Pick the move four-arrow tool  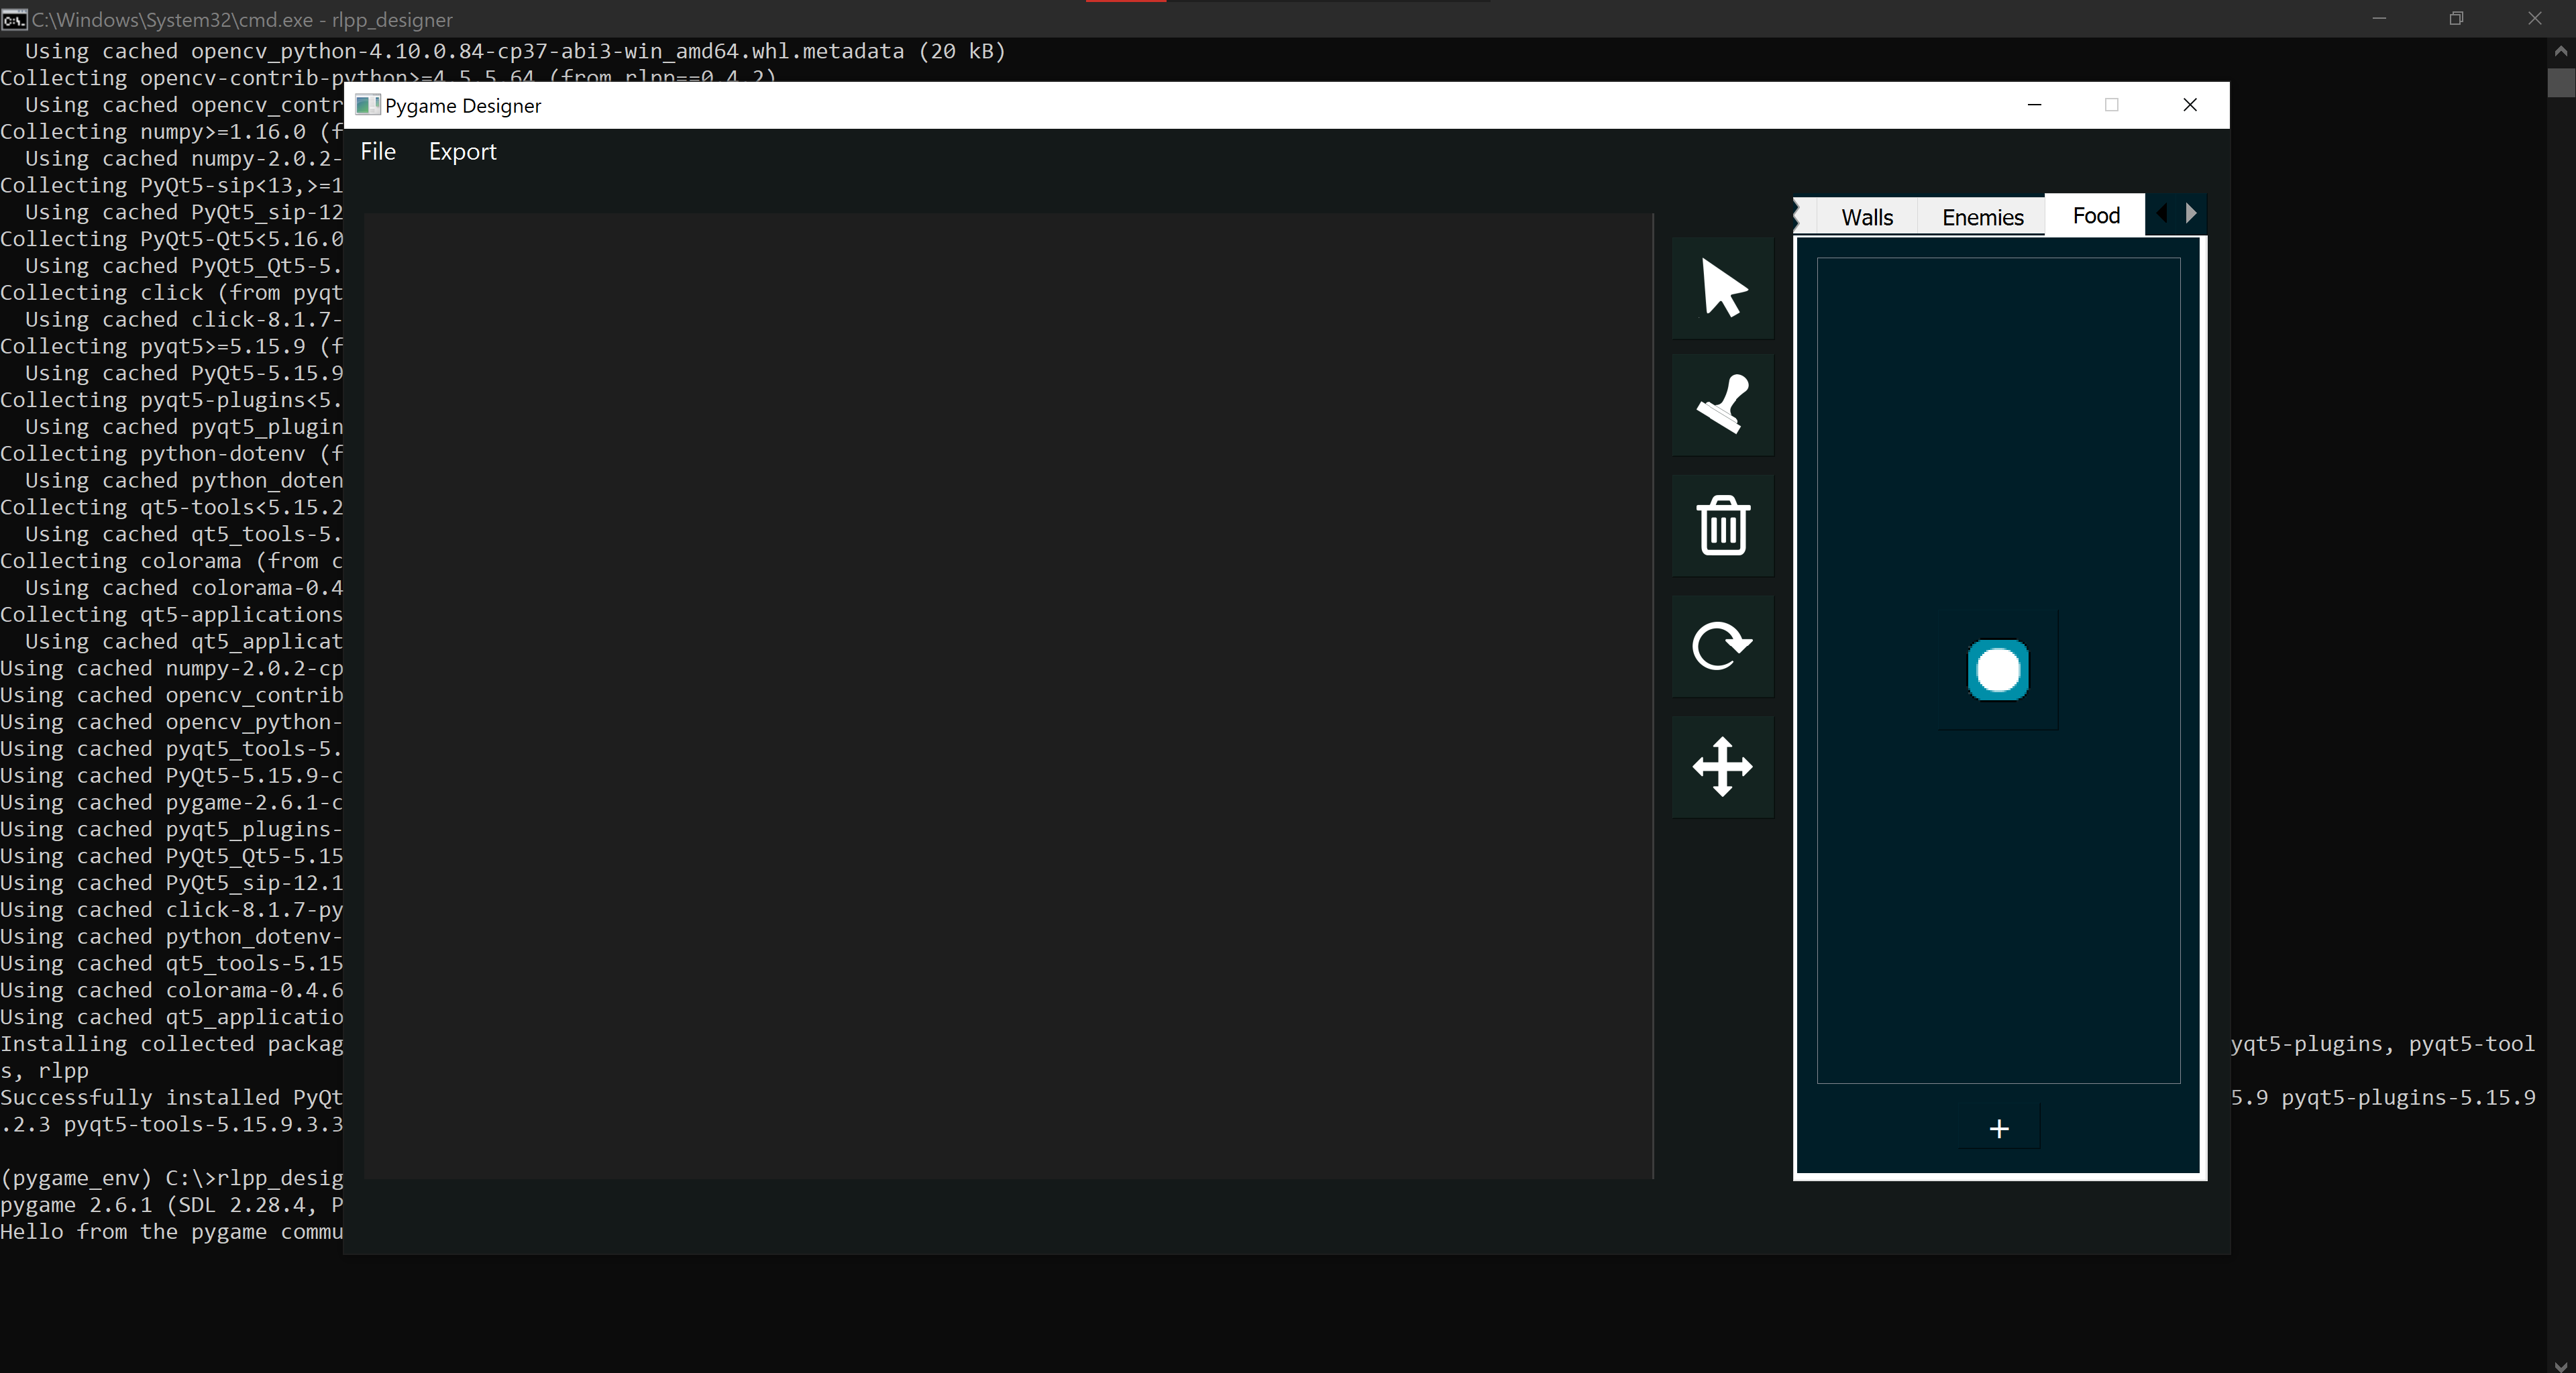click(x=1722, y=767)
